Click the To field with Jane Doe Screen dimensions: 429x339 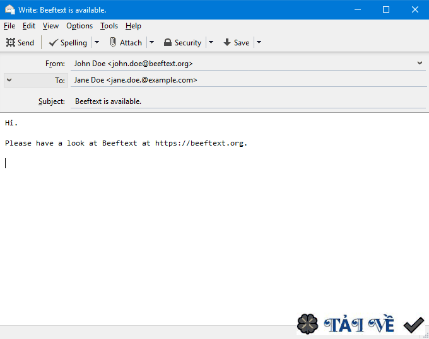click(x=248, y=80)
